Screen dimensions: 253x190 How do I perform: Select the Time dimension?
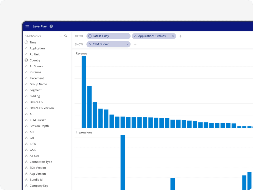point(33,42)
